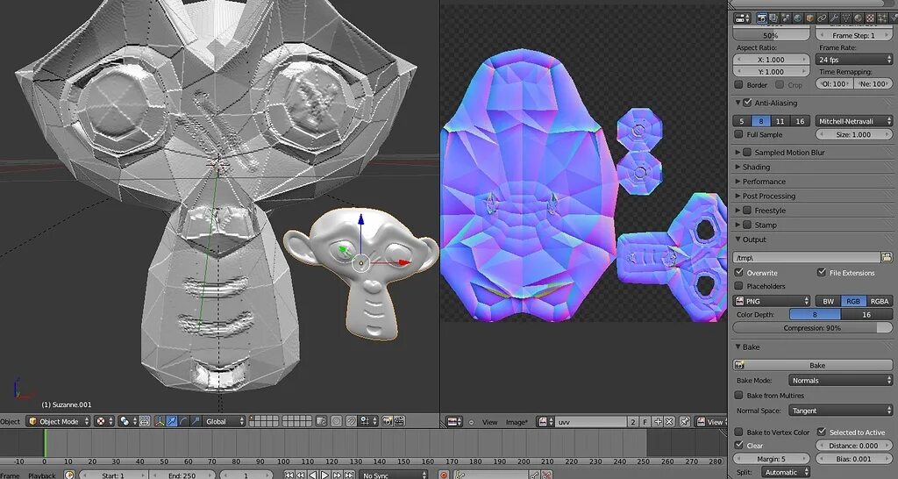
Task: Open the No Sync playback dropdown
Action: [x=394, y=475]
